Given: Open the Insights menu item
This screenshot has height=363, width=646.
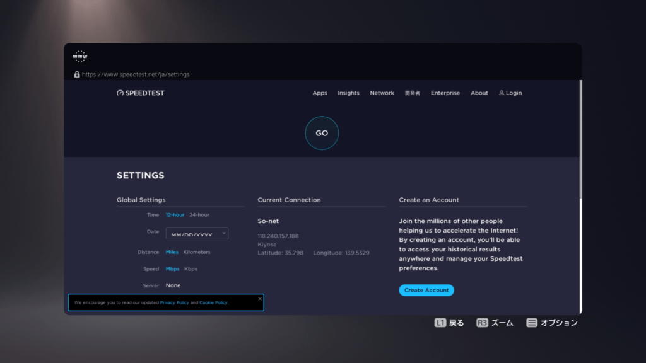Looking at the screenshot, I should point(348,93).
